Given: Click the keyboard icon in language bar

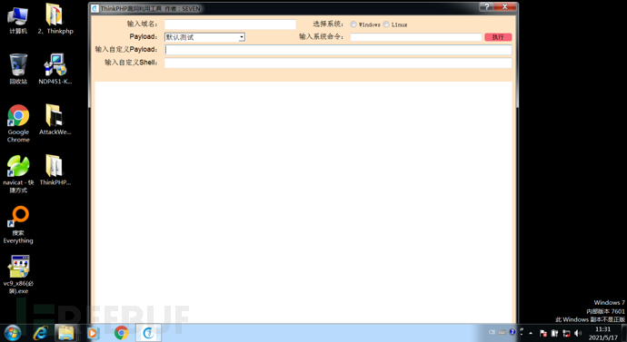Looking at the screenshot, I should pyautogui.click(x=503, y=332).
